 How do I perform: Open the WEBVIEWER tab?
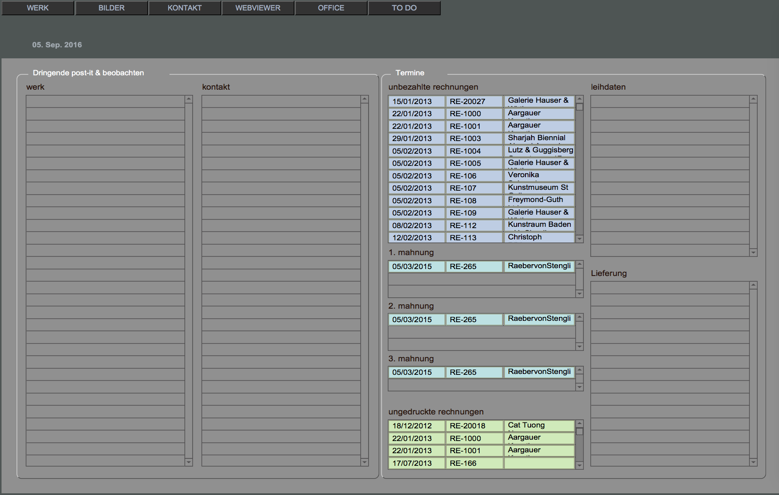[258, 8]
